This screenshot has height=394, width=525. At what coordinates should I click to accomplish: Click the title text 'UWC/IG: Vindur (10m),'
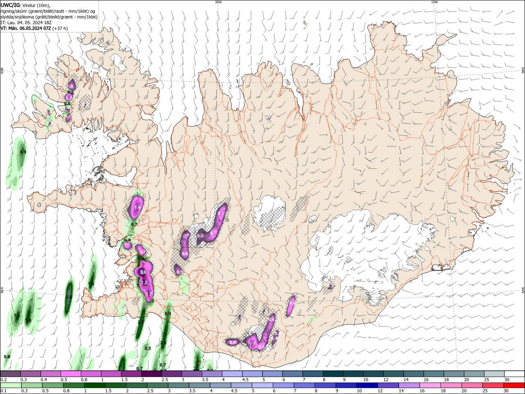[25, 5]
